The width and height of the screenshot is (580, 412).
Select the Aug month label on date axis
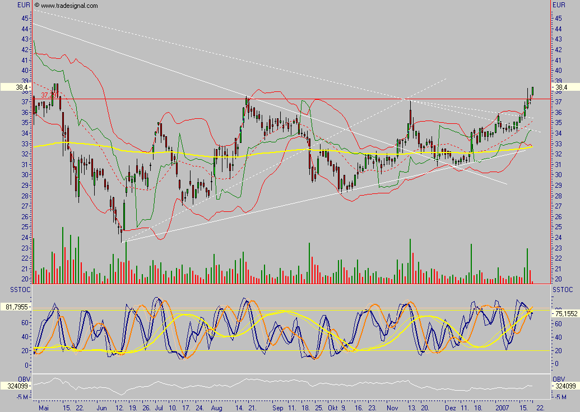coord(217,408)
